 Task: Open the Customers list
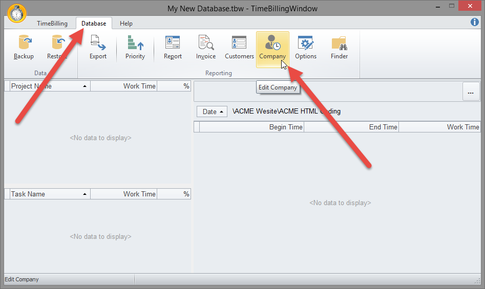(x=239, y=47)
